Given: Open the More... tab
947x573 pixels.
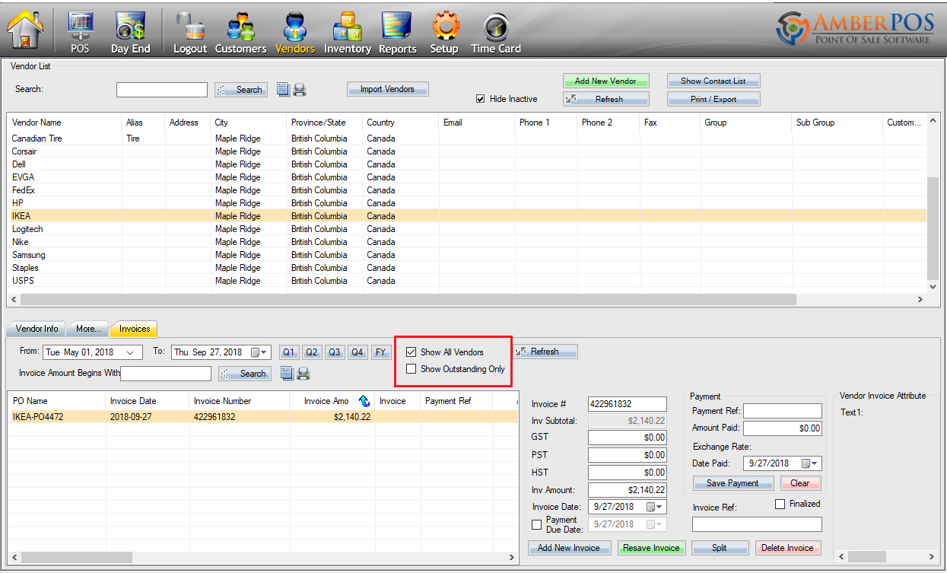Looking at the screenshot, I should coord(88,329).
